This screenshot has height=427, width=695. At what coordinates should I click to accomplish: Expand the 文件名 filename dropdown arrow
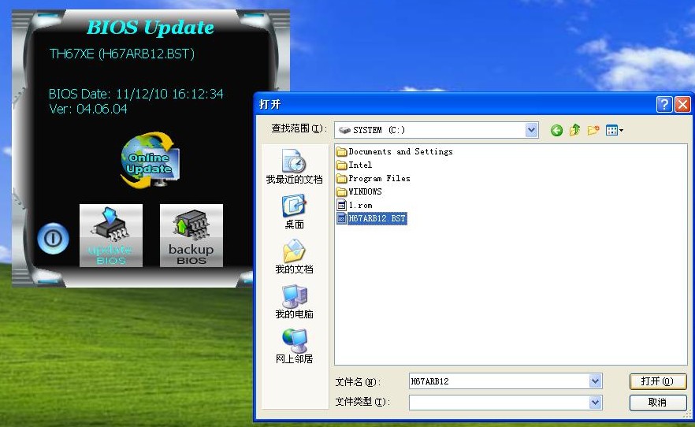pyautogui.click(x=595, y=381)
